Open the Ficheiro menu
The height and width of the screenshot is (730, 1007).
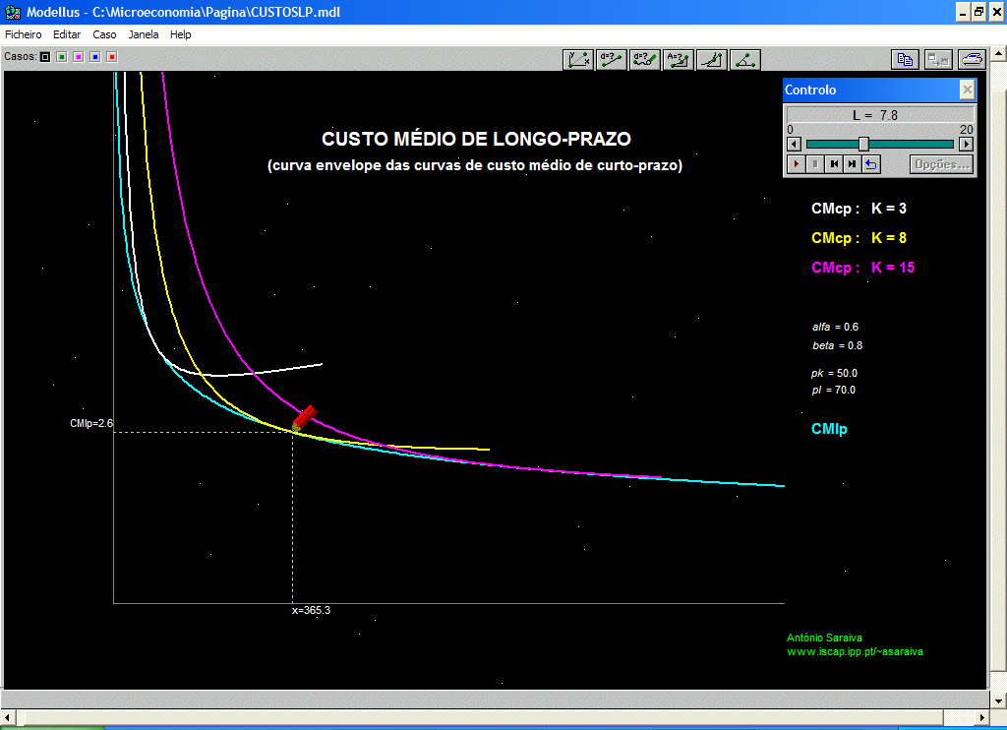click(24, 34)
